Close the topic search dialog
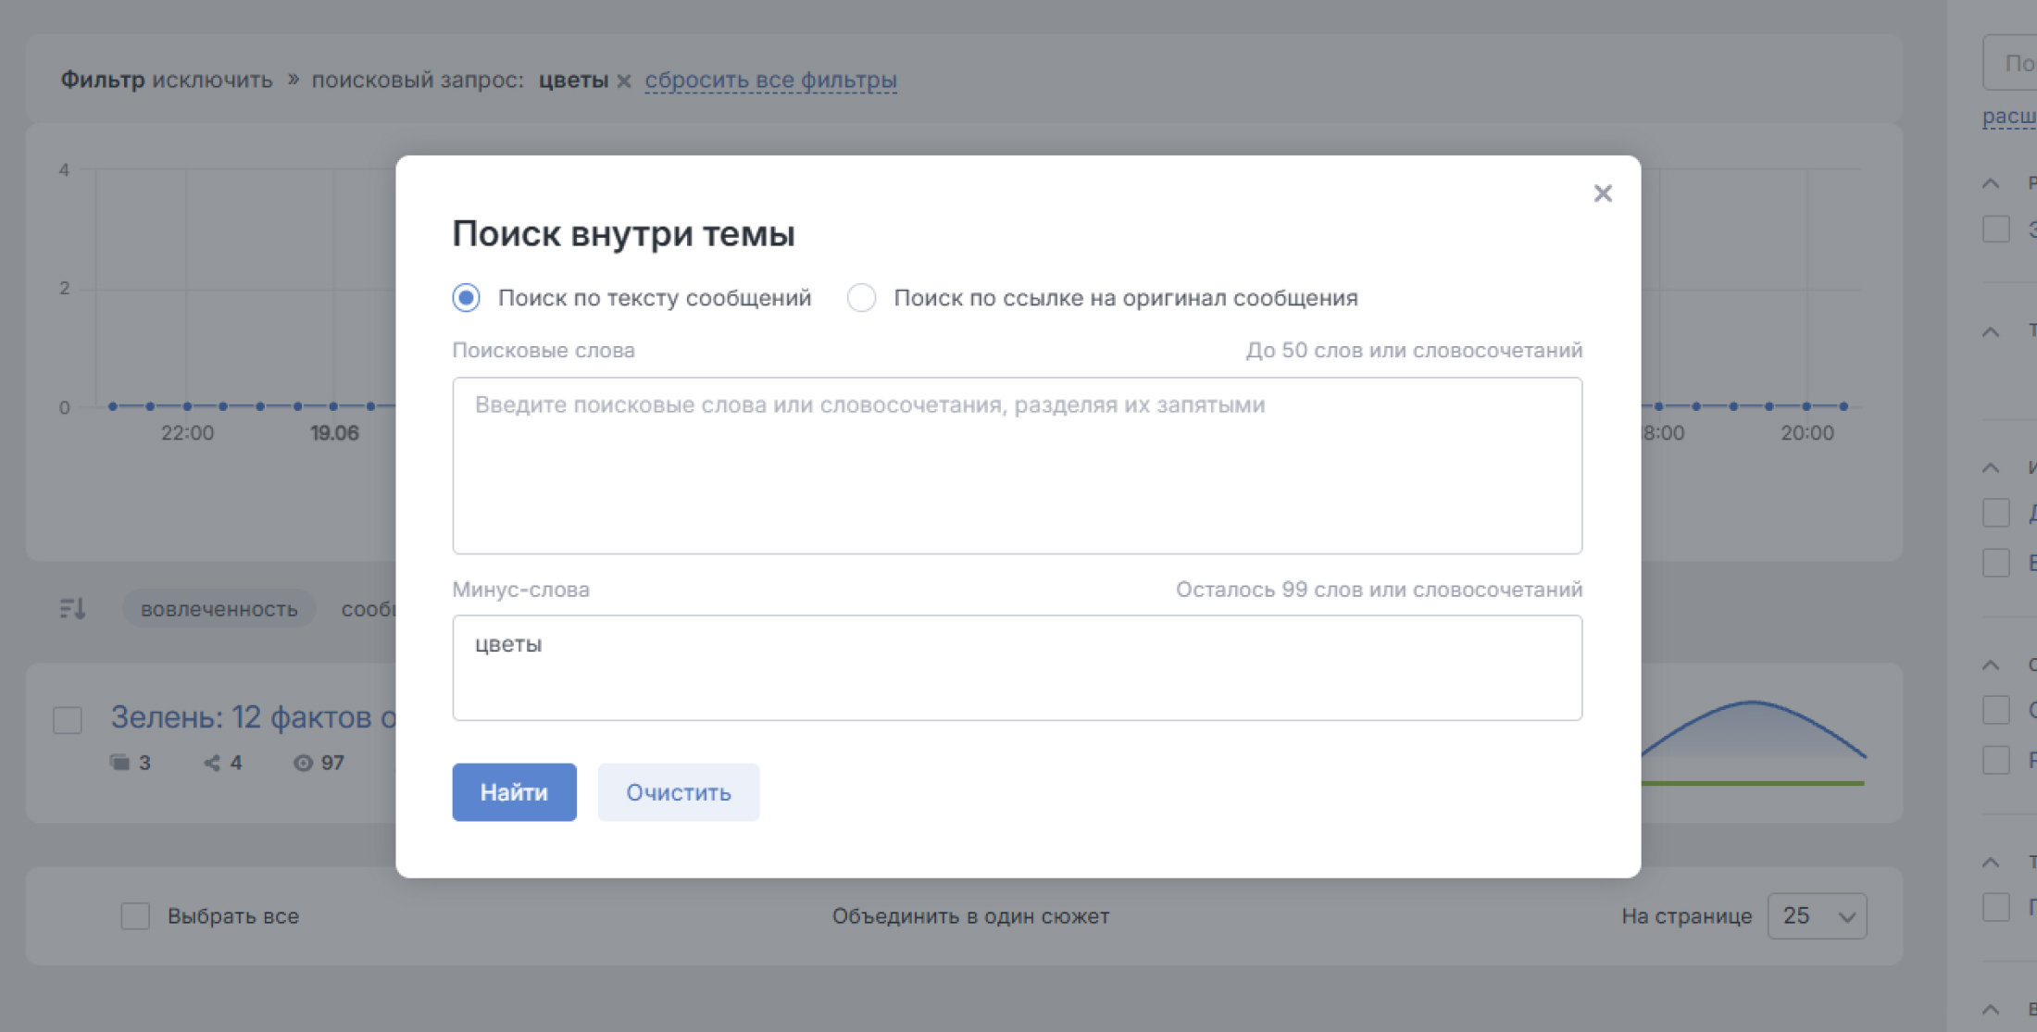 1603,193
